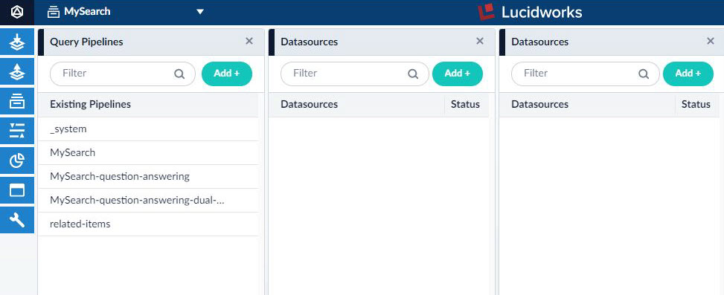Click the middle Datasources panel title
The height and width of the screenshot is (295, 724).
[310, 42]
